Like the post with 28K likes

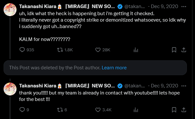[x=103, y=50]
